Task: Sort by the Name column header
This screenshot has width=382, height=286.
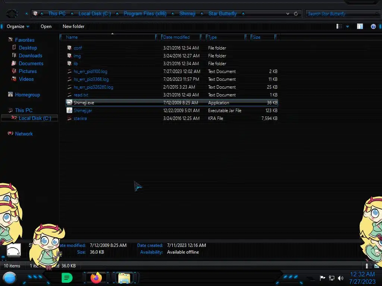Action: click(x=108, y=37)
